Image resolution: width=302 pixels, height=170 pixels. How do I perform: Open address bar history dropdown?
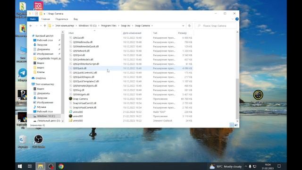[x=183, y=25]
